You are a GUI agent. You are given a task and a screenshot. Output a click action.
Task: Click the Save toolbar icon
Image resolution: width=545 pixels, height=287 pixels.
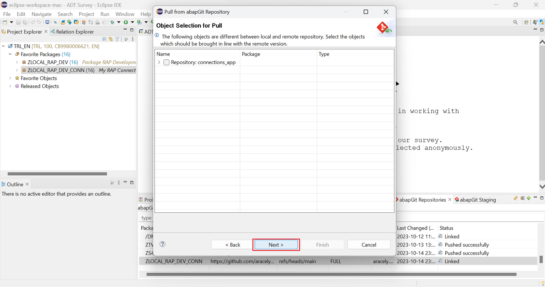pos(18,22)
